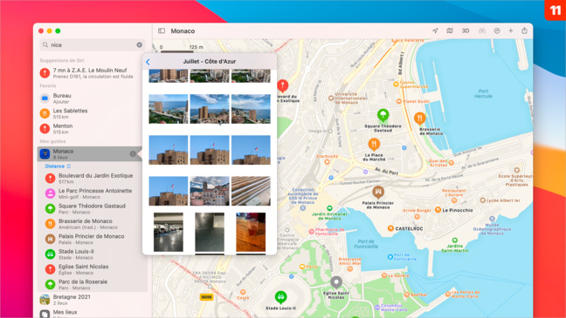Open the share icon in toolbar

pos(524,30)
